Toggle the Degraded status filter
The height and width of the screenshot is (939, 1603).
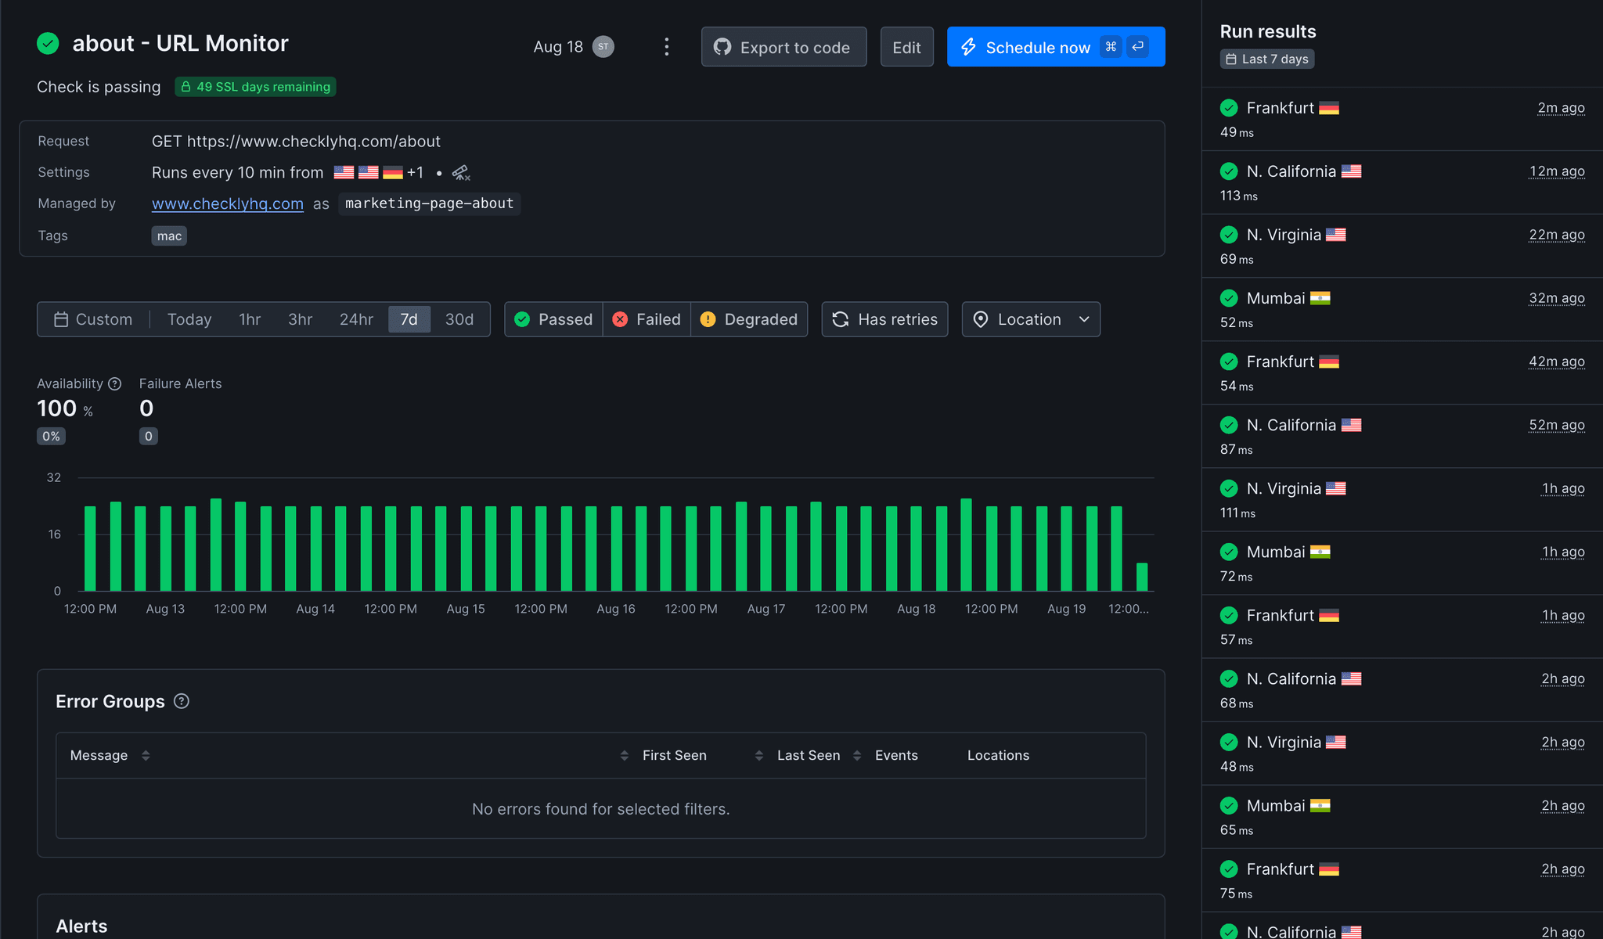pyautogui.click(x=749, y=319)
